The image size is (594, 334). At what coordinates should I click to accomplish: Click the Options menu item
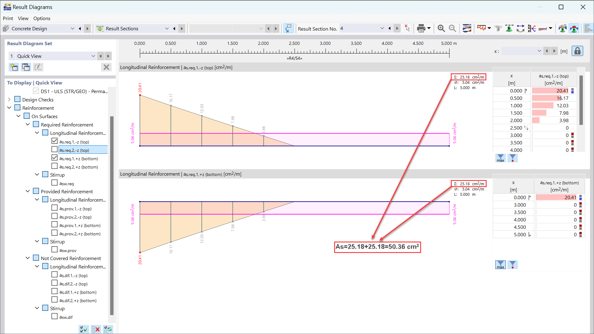pos(42,18)
